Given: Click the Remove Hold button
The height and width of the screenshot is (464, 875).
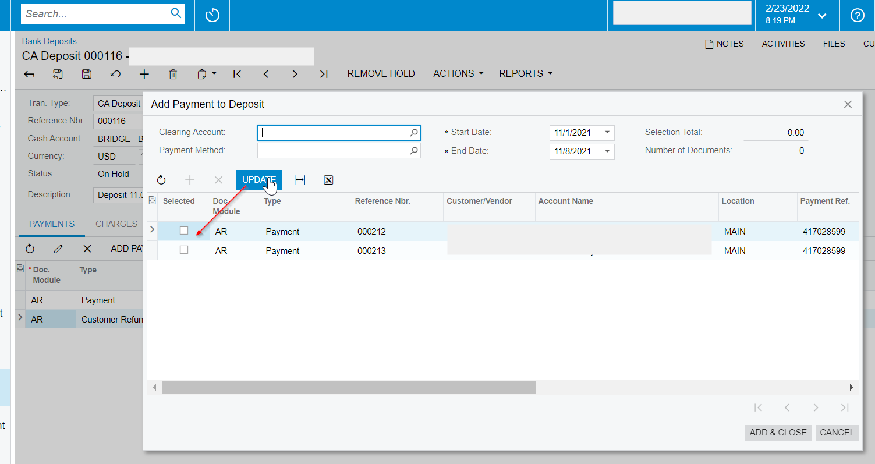Looking at the screenshot, I should (381, 74).
